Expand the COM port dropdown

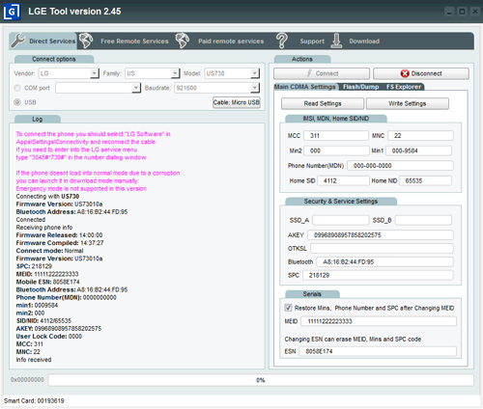click(136, 88)
